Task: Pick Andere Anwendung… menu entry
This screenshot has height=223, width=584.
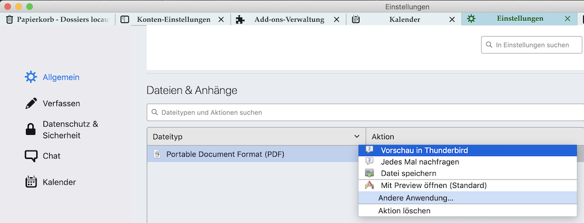Action: [415, 197]
